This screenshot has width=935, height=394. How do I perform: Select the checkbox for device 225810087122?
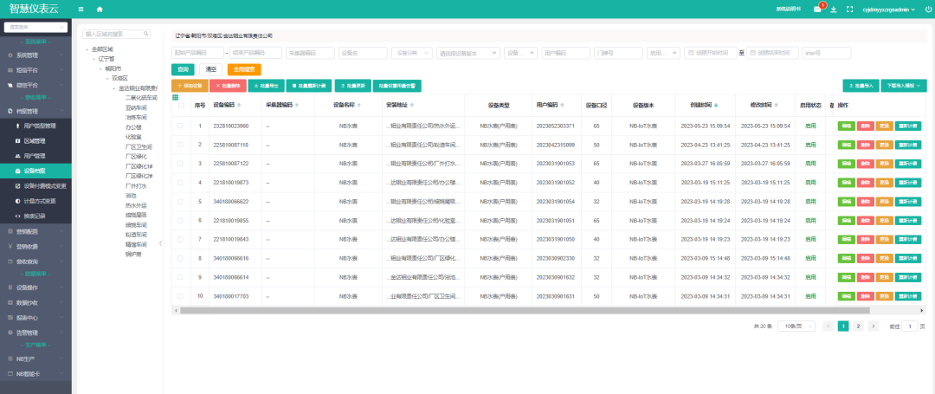point(181,163)
